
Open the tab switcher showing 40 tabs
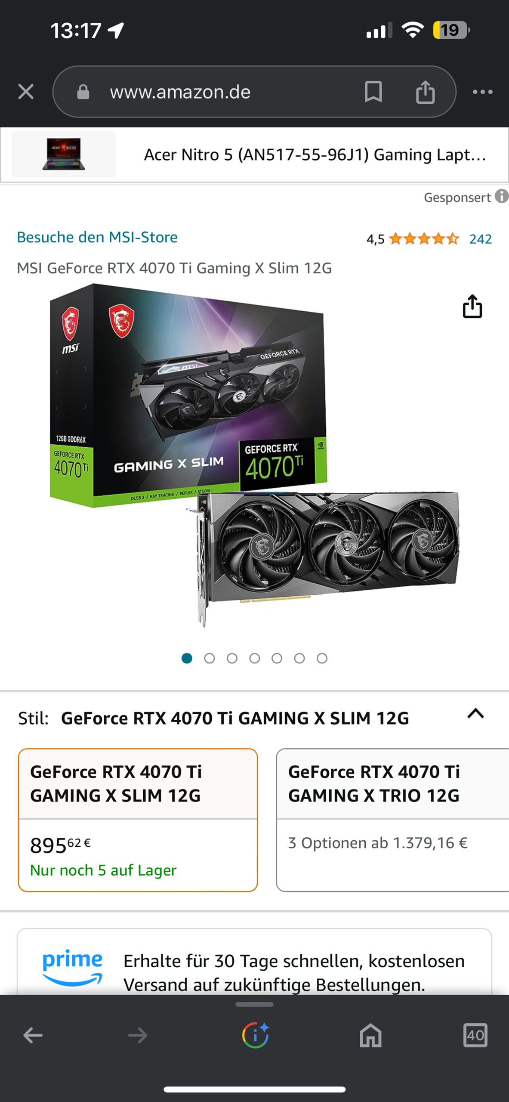point(475,1035)
